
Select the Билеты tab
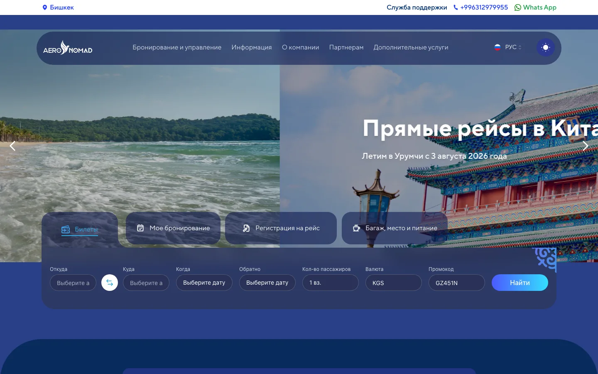[x=80, y=229]
